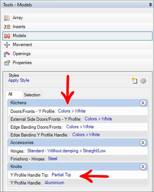Open the Openings tool icon
Viewport: 154px width, 192px height.
pyautogui.click(x=7, y=54)
